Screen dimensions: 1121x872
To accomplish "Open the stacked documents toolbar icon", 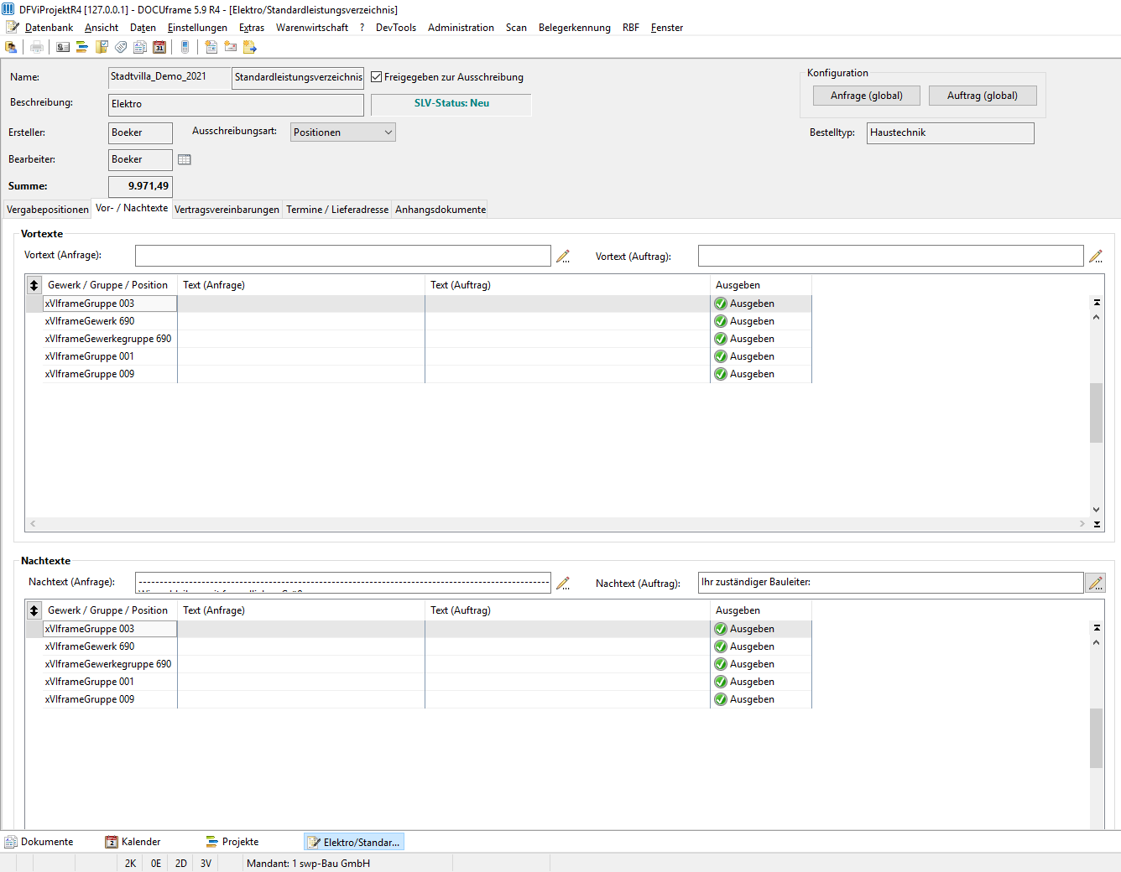I will [x=140, y=47].
